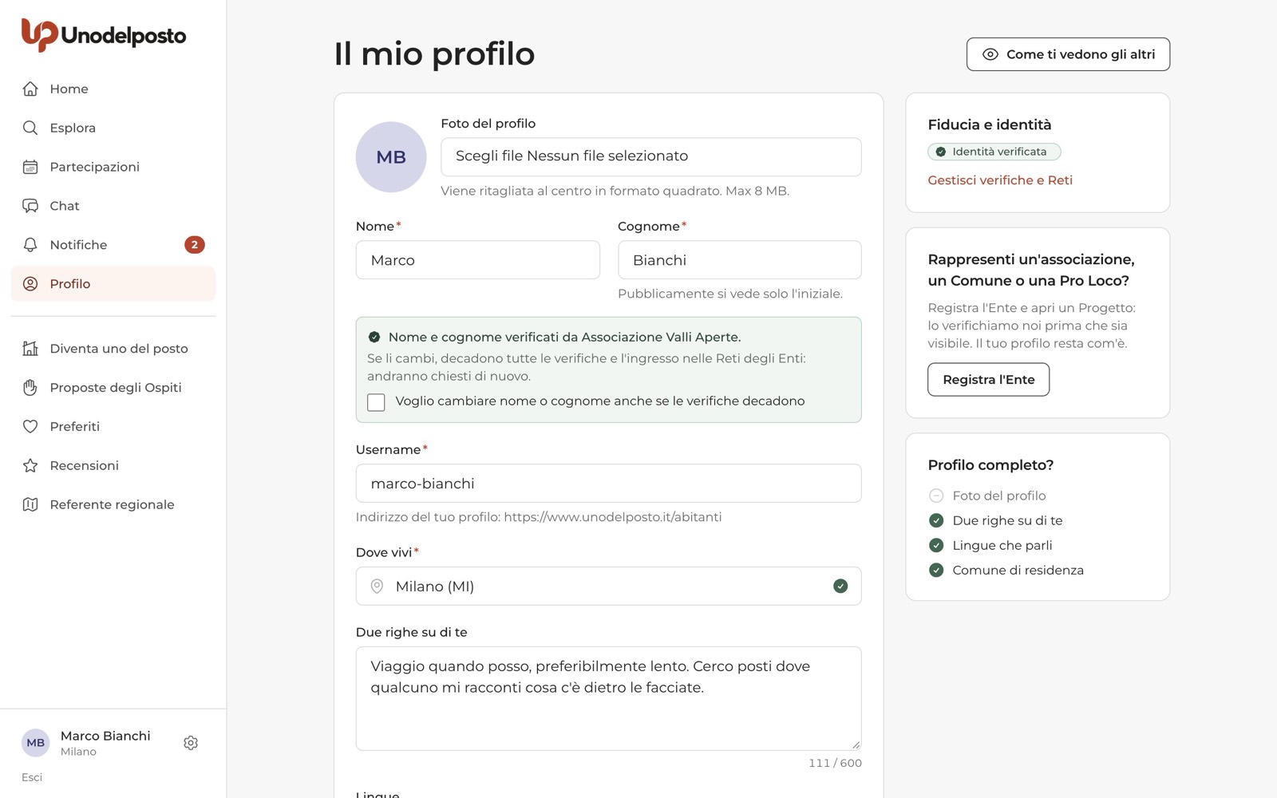Select Profilo in the sidebar
1277x798 pixels.
[x=113, y=284]
